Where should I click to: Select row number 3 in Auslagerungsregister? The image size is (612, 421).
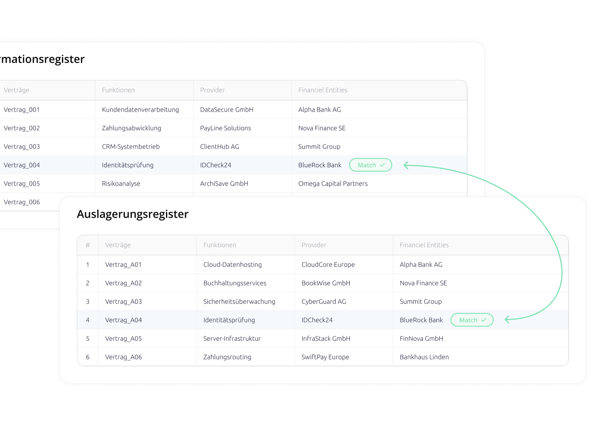click(88, 302)
